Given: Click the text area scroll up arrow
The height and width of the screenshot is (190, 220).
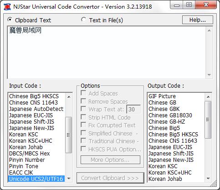Looking at the screenshot, I should [209, 31].
